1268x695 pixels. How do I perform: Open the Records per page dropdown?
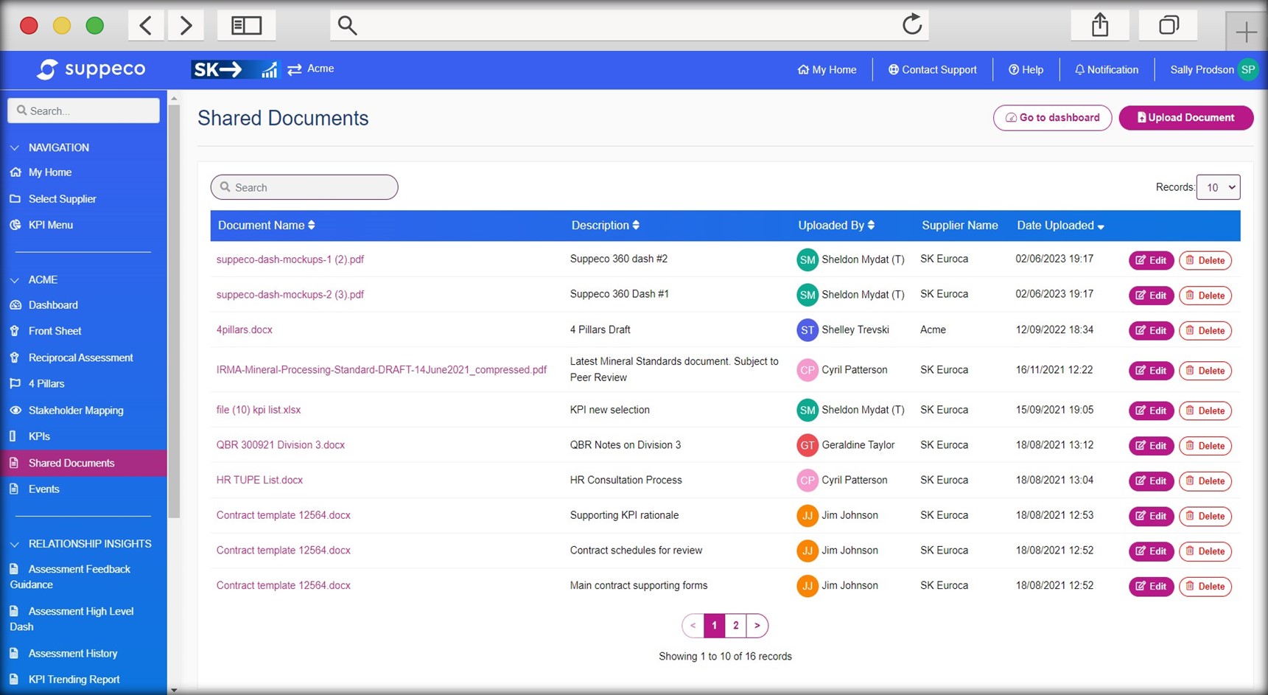(x=1218, y=187)
